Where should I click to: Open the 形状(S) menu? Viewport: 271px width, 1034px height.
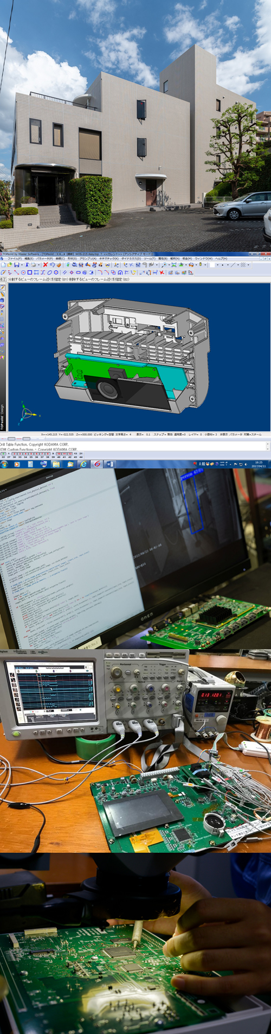click(73, 258)
